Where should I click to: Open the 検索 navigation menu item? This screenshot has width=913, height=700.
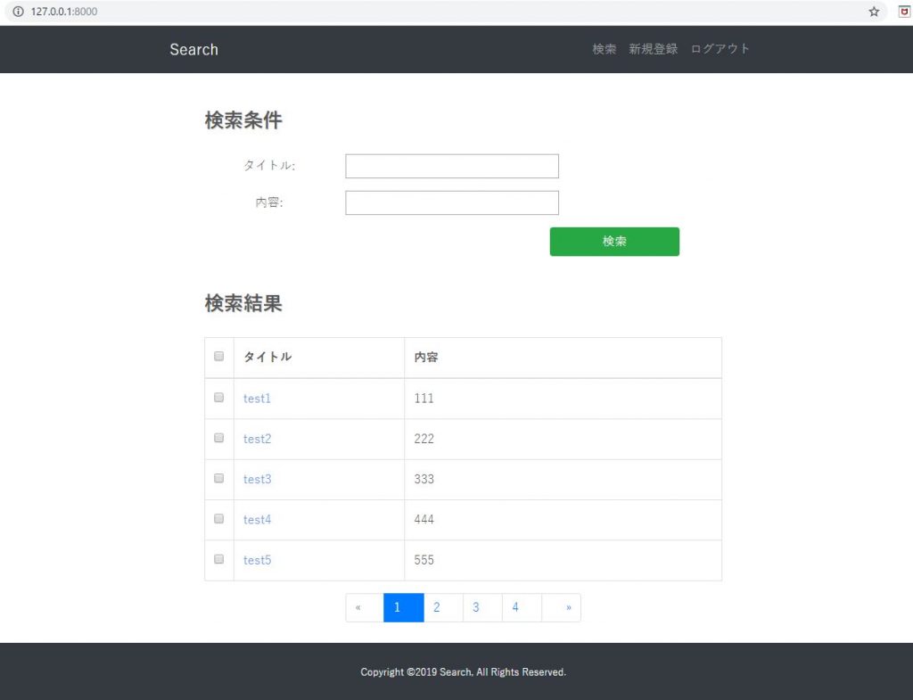click(x=604, y=49)
